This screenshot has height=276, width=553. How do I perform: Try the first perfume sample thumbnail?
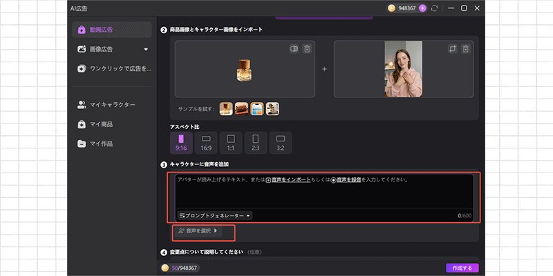coord(226,109)
